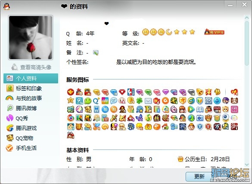
Task: Click the green QQ Music note icon
Action: [x=148, y=118]
